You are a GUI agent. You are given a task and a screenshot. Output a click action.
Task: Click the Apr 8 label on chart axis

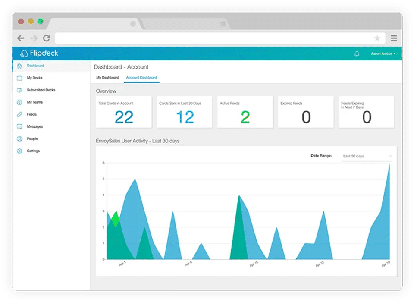pos(188,264)
